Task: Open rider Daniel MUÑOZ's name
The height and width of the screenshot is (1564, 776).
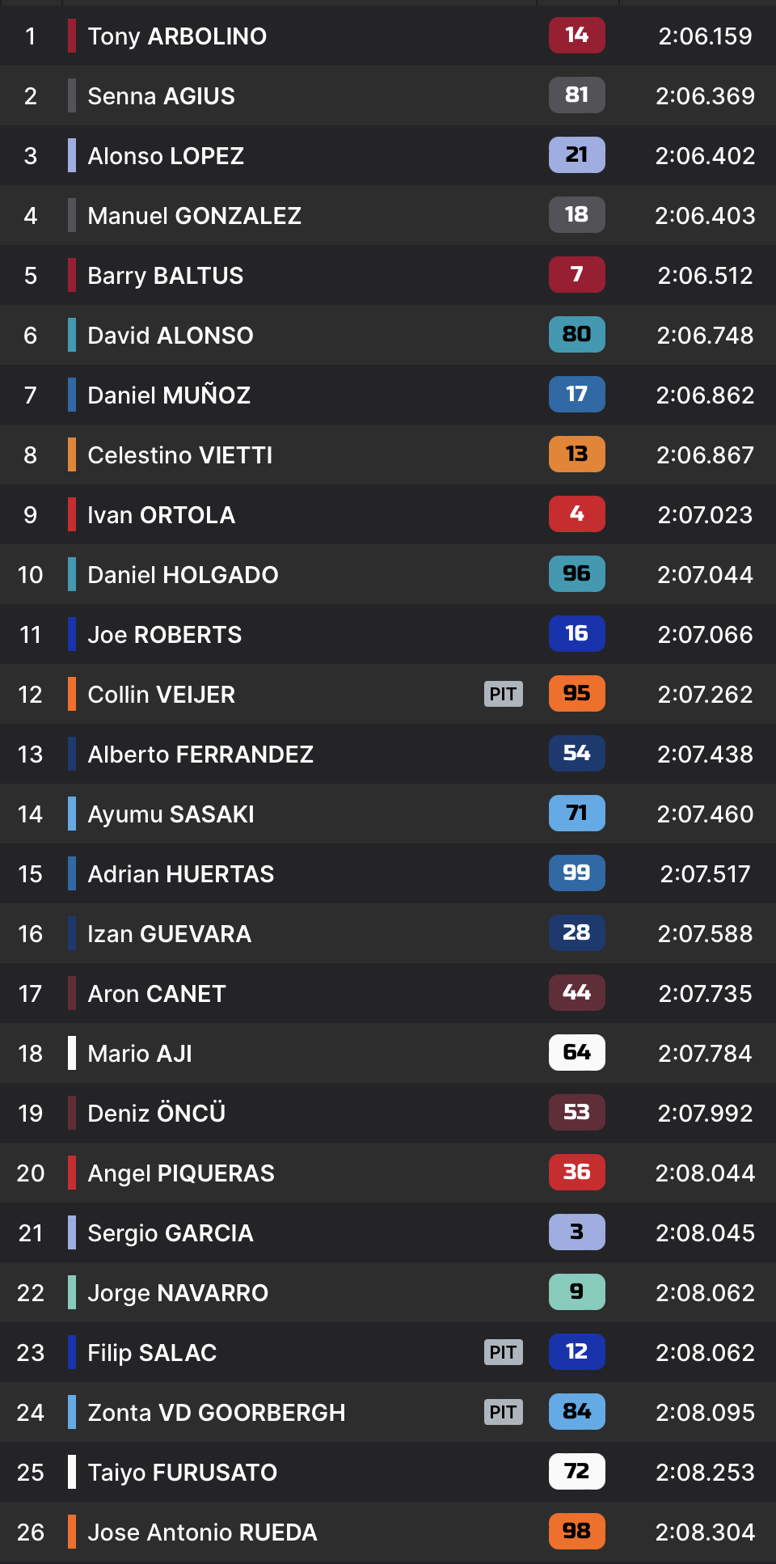Action: click(x=169, y=395)
